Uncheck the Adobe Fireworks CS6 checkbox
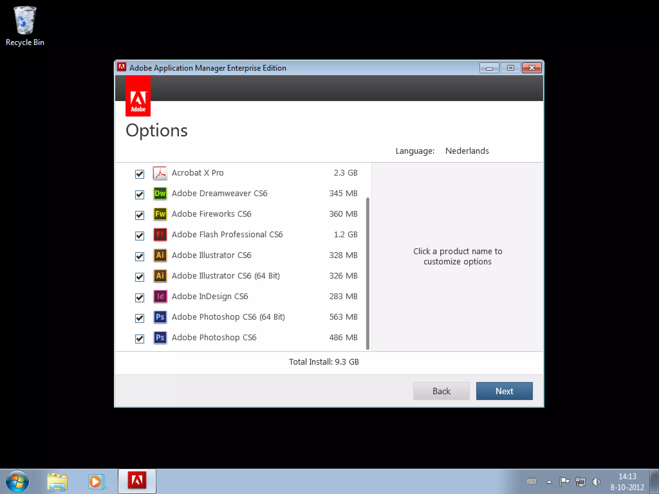The height and width of the screenshot is (494, 659). point(140,215)
